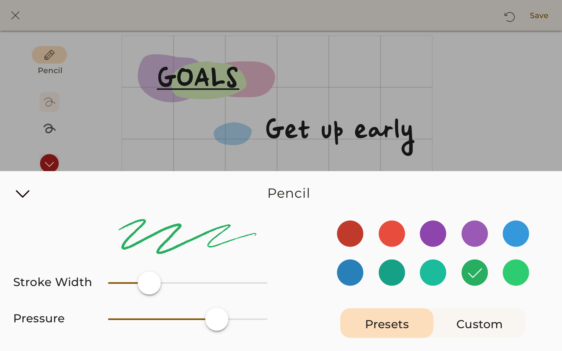The height and width of the screenshot is (351, 562).
Task: Stay on the Presets tab
Action: click(387, 324)
